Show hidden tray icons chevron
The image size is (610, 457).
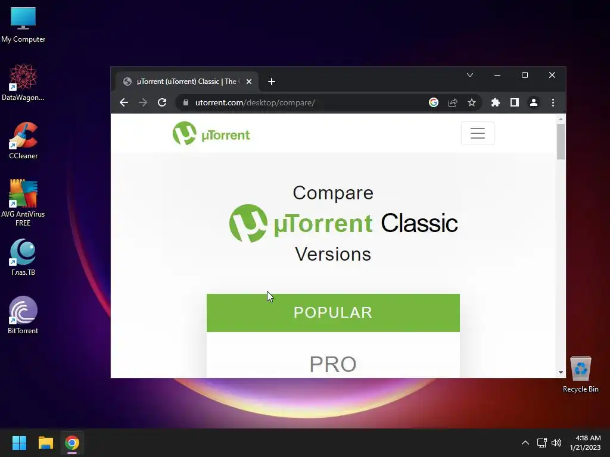525,443
